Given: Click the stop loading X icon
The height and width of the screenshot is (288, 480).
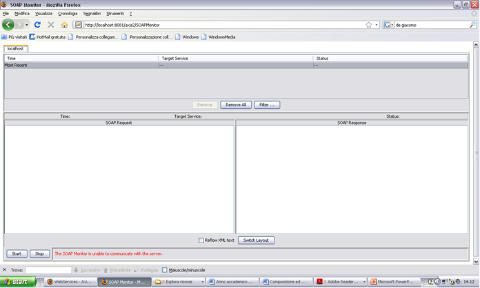Looking at the screenshot, I should click(x=50, y=25).
